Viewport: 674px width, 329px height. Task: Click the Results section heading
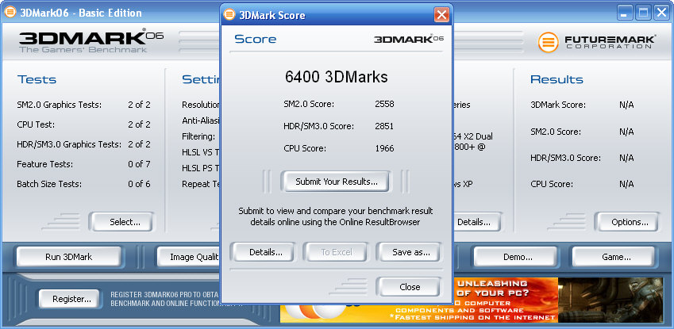(x=557, y=79)
